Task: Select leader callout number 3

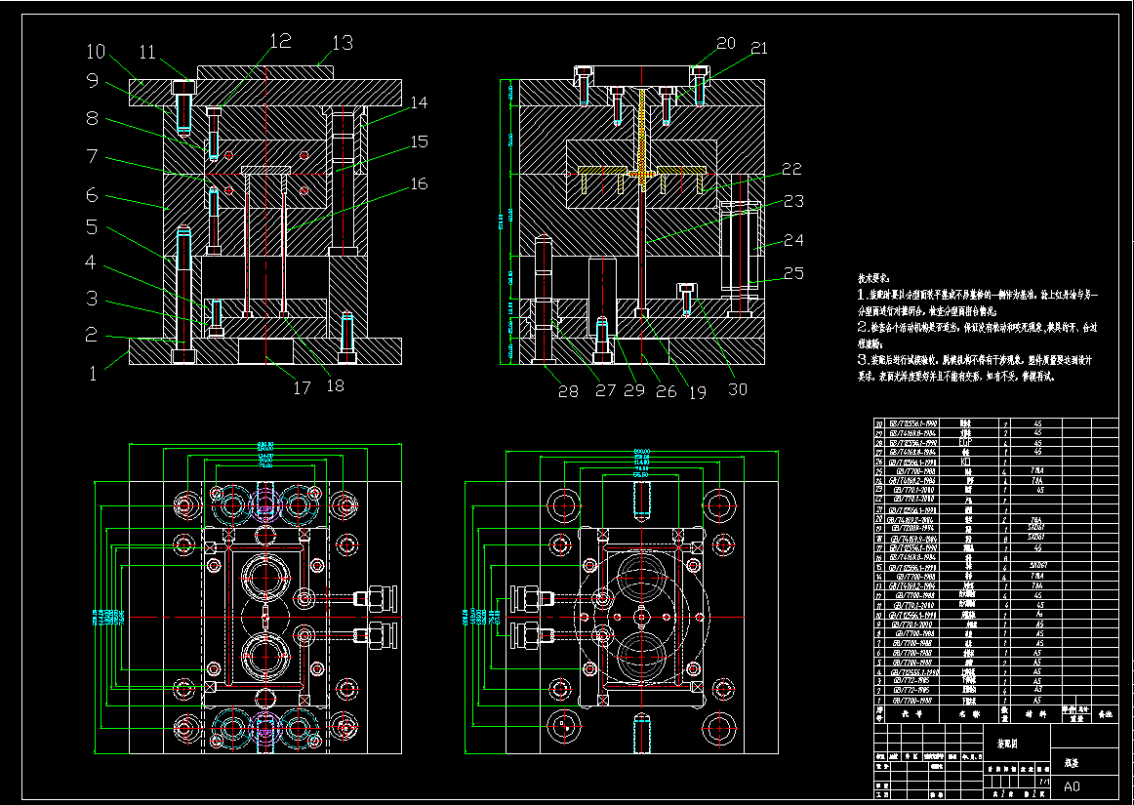Action: click(x=92, y=298)
